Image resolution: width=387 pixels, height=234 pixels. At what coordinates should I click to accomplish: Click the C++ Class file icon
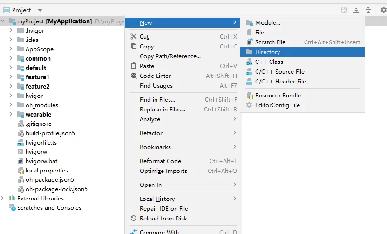point(249,62)
